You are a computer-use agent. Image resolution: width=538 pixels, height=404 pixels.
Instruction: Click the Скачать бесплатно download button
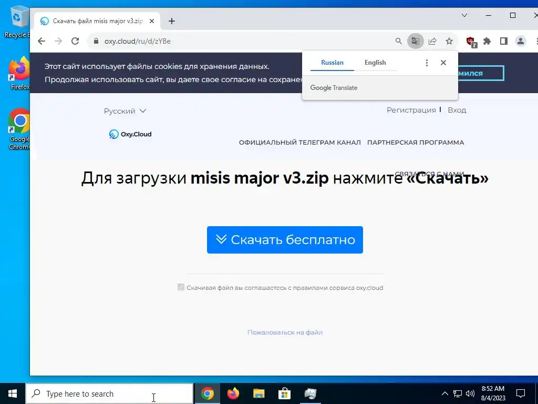(285, 240)
